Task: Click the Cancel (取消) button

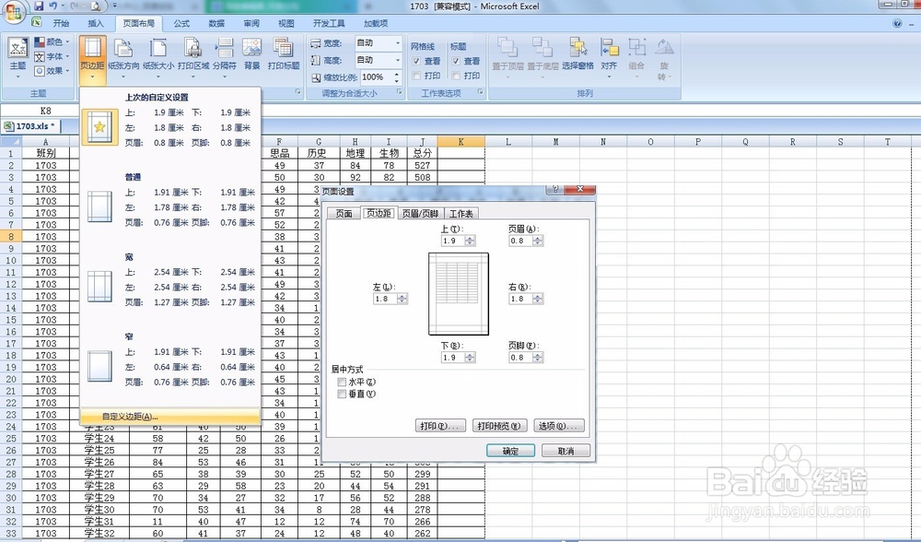Action: pos(565,451)
